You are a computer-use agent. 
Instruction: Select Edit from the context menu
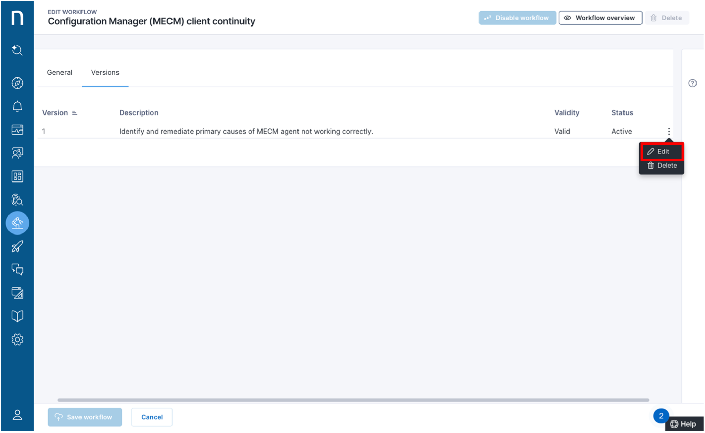pos(662,152)
